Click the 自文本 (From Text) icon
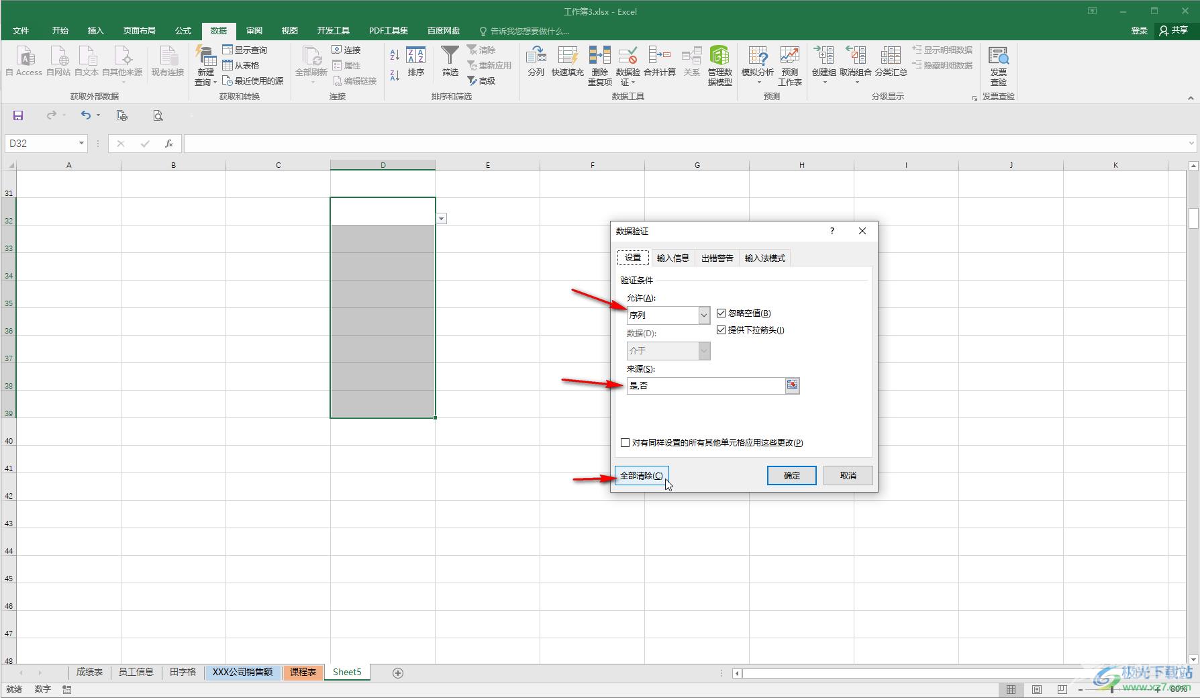The height and width of the screenshot is (698, 1200). point(87,61)
